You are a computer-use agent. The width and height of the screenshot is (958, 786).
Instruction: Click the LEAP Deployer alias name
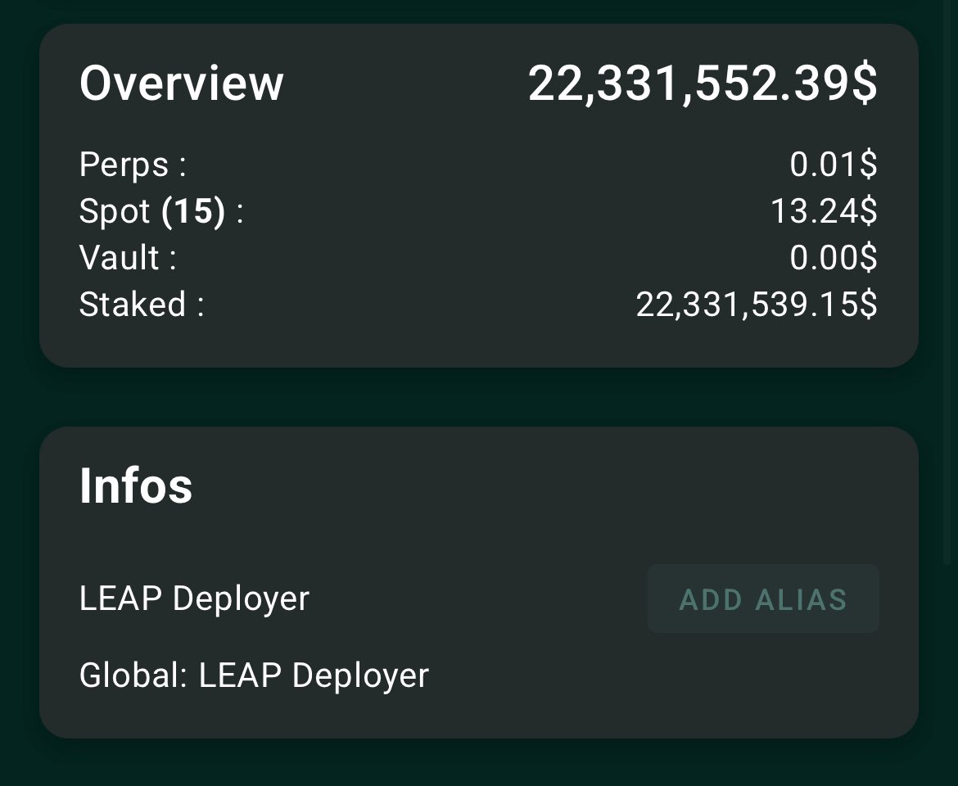tap(194, 599)
